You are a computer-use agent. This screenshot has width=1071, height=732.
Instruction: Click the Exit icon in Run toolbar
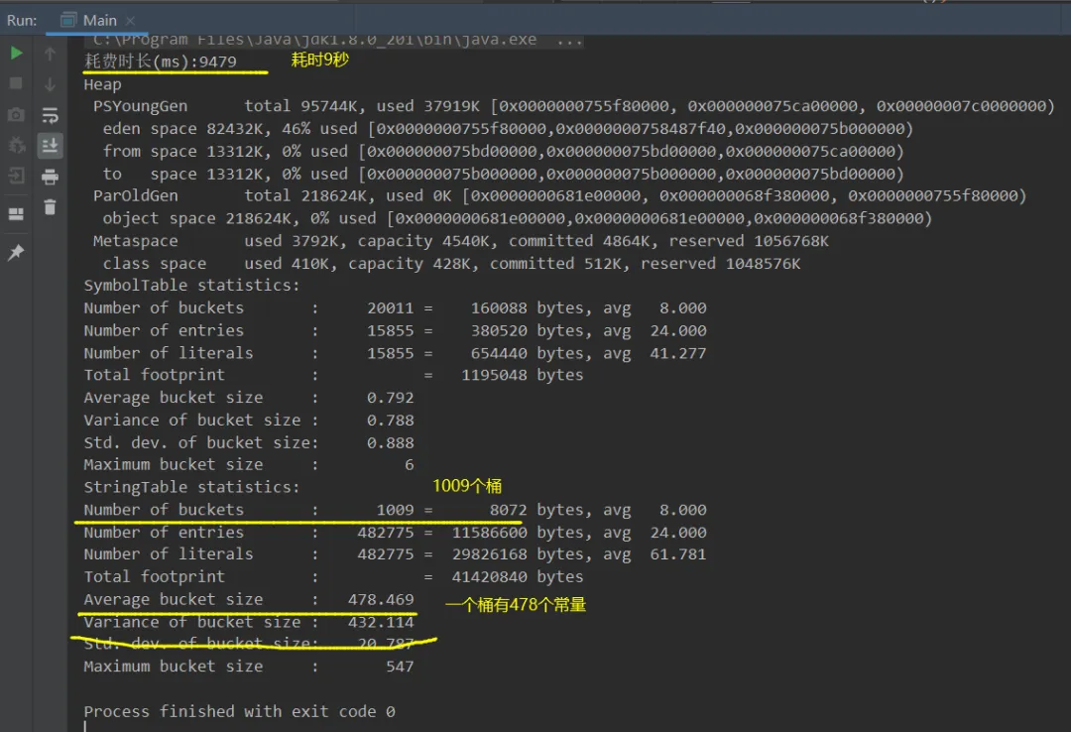16,176
